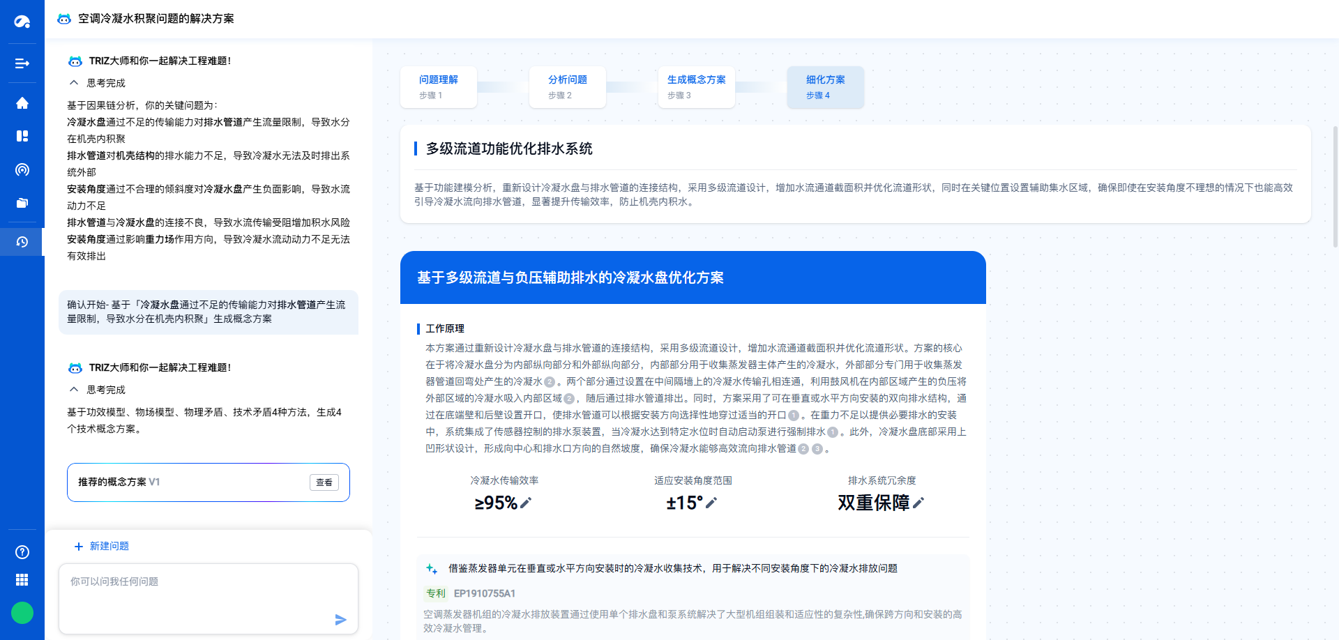Edit the 双重保障 value via pencil icon

tap(920, 503)
